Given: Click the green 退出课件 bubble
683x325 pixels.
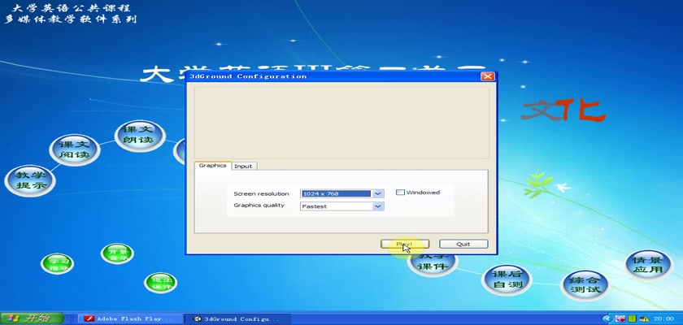Looking at the screenshot, I should (160, 282).
